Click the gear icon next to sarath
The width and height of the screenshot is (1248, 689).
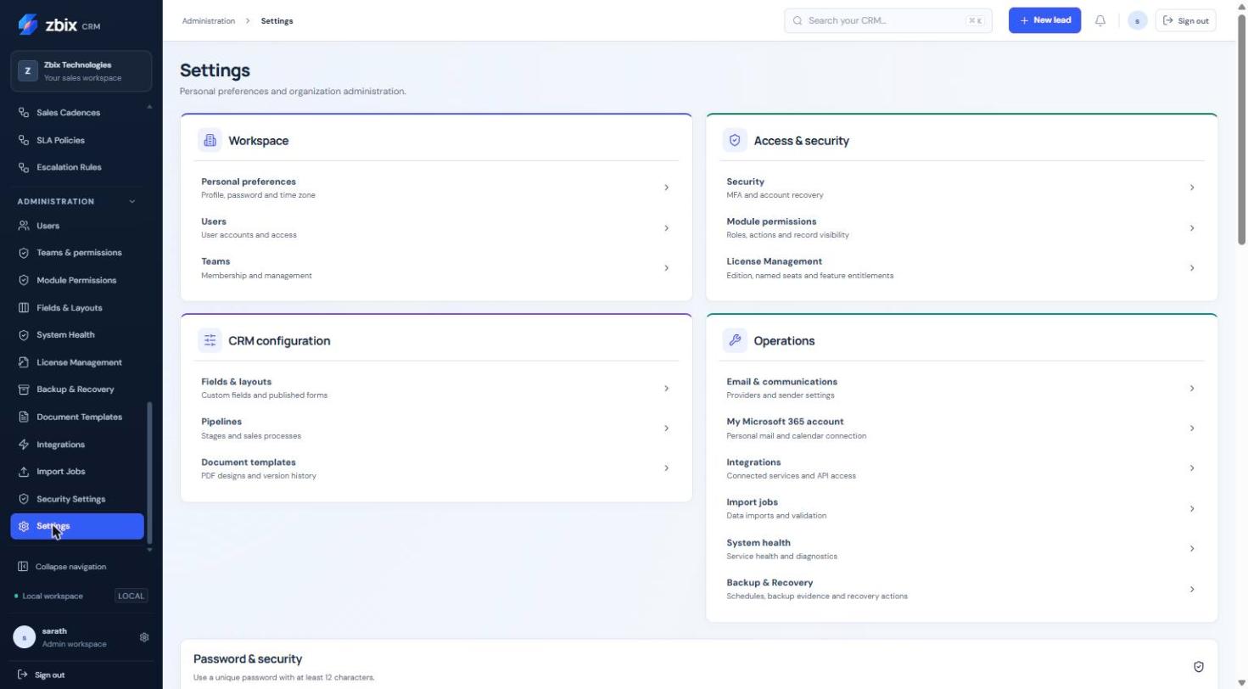point(144,637)
